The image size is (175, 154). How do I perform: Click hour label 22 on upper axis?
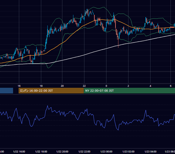click(x=84, y=86)
